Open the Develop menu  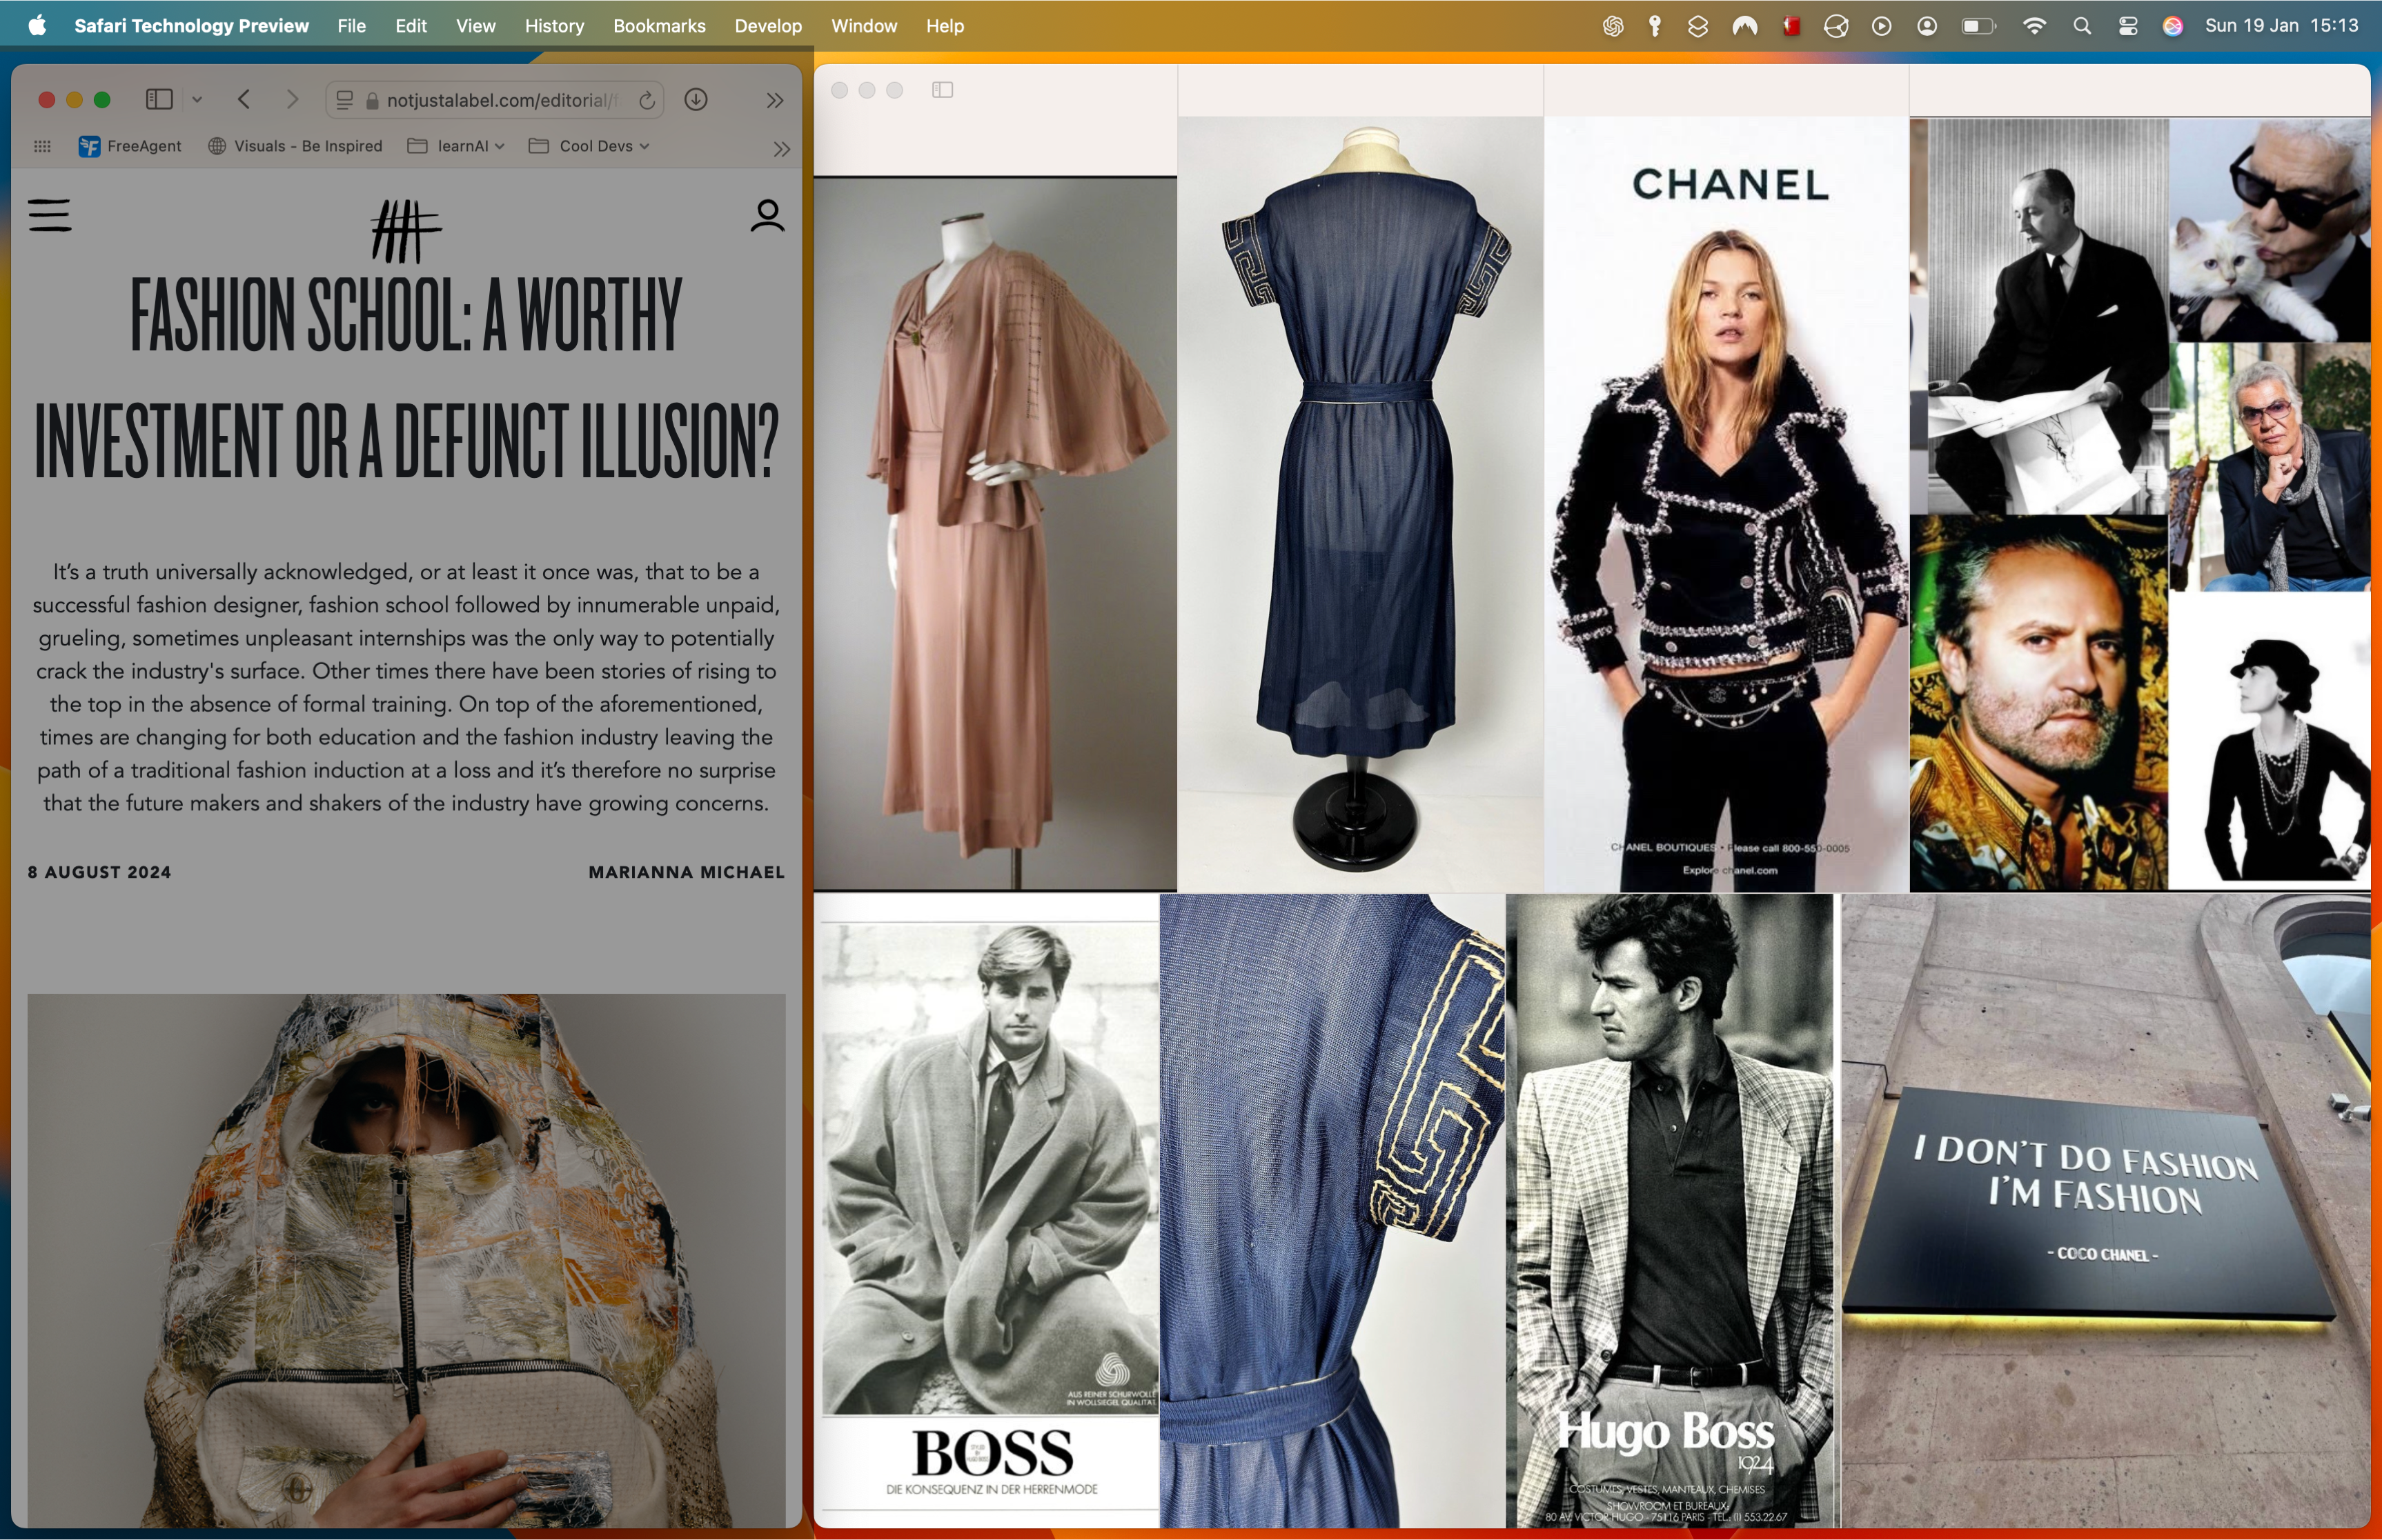point(767,26)
